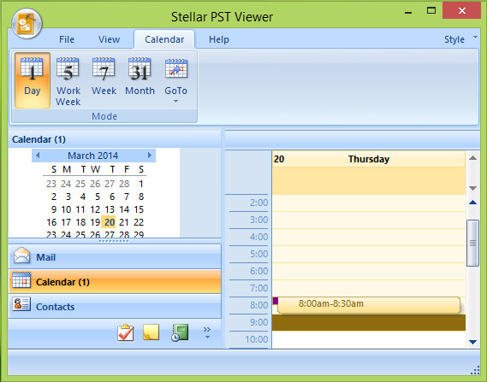The image size is (487, 382).
Task: Click the Calendar (1) pane header
Action: [115, 139]
